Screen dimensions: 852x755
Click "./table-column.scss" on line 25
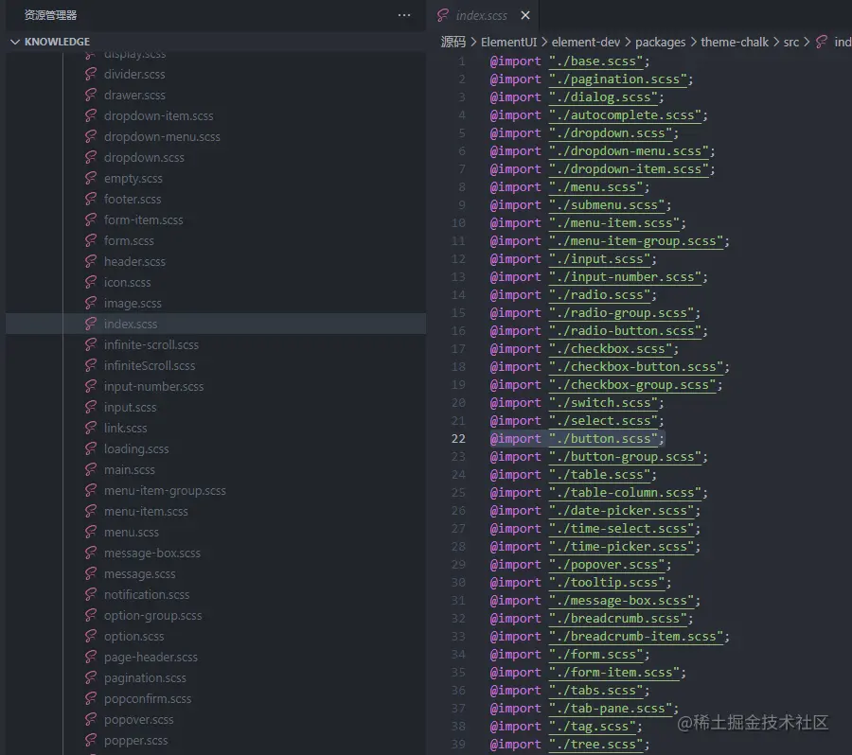[625, 493]
